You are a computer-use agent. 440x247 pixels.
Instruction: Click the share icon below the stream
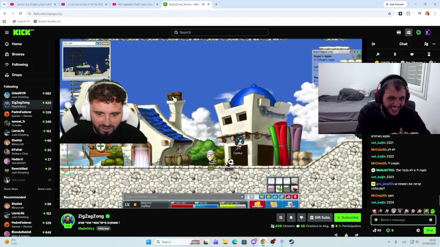click(336, 235)
